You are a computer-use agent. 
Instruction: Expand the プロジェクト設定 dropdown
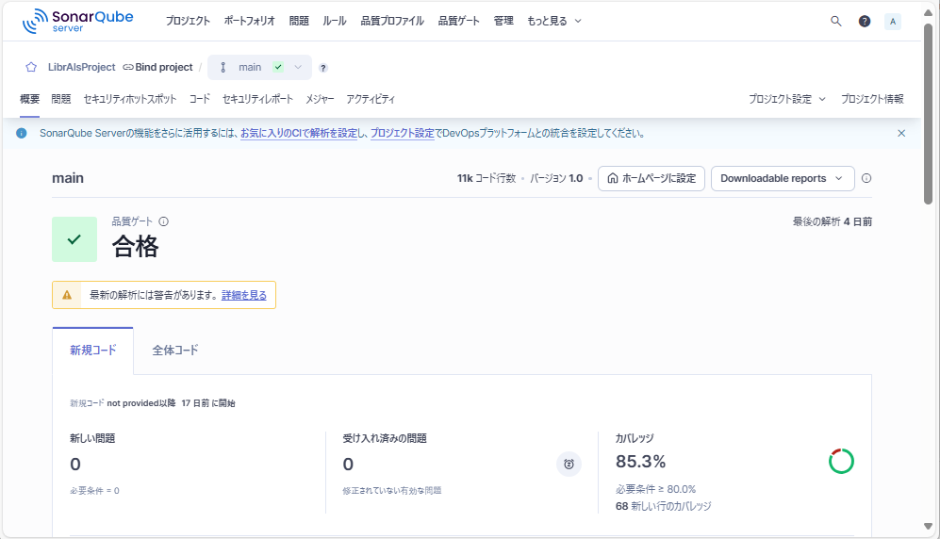[787, 99]
